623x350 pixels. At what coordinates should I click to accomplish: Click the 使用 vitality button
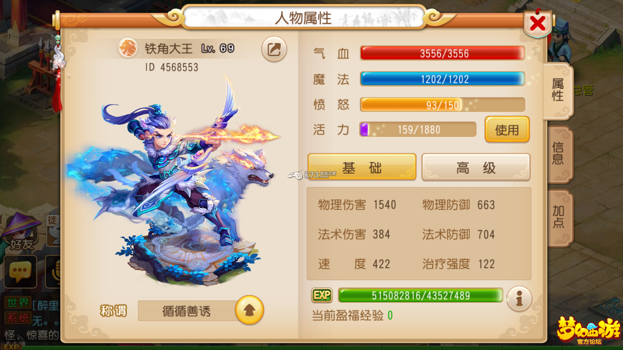[x=507, y=130]
